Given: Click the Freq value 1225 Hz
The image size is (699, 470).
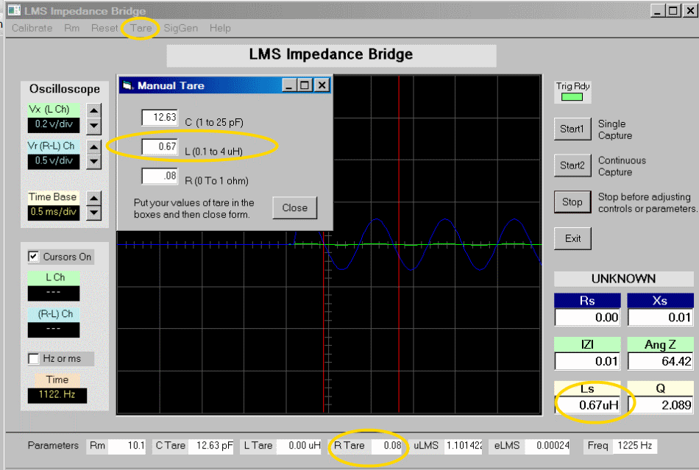Looking at the screenshot, I should pyautogui.click(x=635, y=446).
